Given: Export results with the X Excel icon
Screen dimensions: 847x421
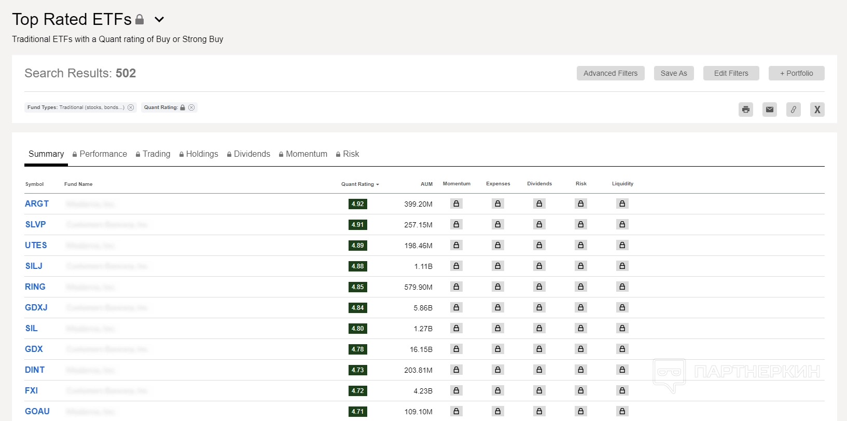Looking at the screenshot, I should 817,110.
